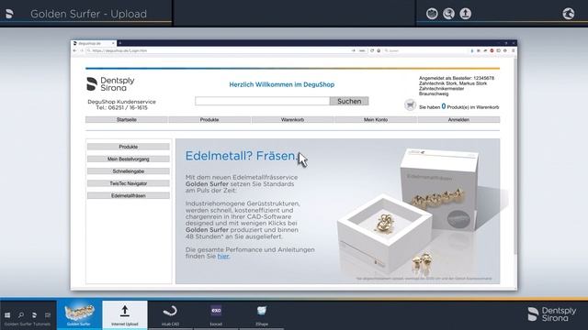This screenshot has width=588, height=330.
Task: Follow the 'hier' link
Action: pos(223,257)
